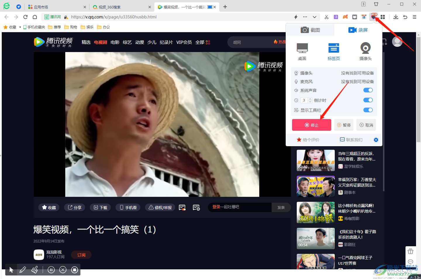The height and width of the screenshot is (279, 421).
Task: Click the 订阅 subscribe button
Action: pos(81,255)
